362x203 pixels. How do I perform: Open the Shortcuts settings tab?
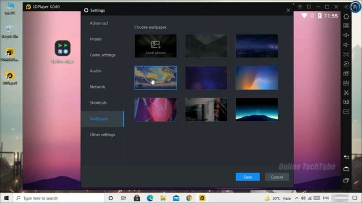pos(98,103)
